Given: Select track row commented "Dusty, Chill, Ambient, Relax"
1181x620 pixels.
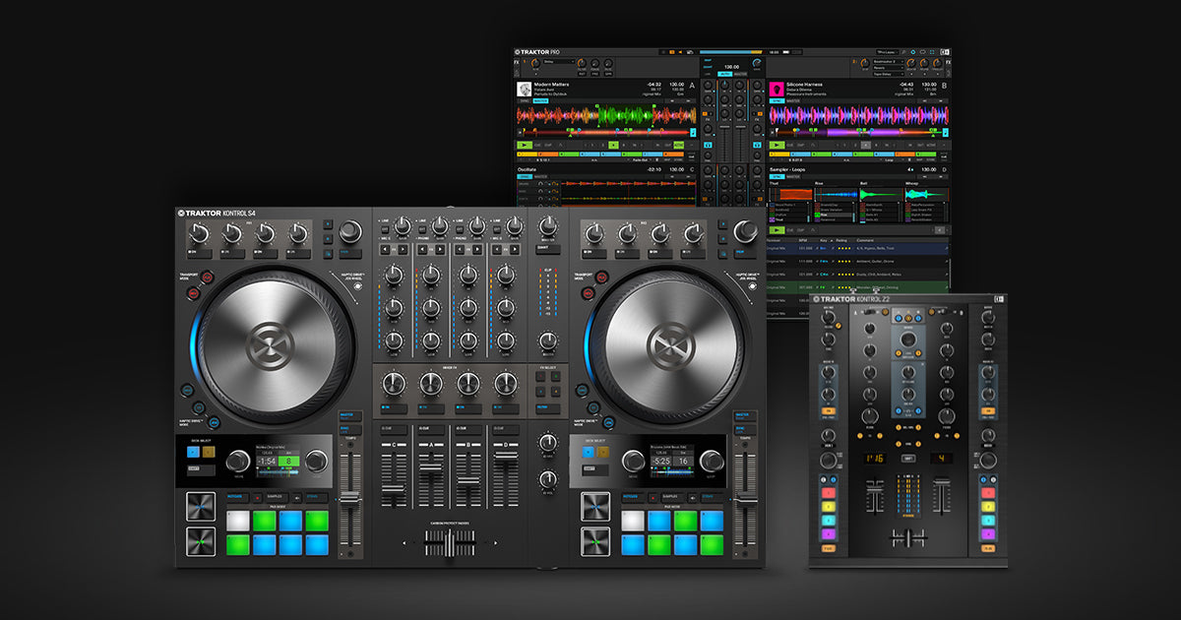Looking at the screenshot, I should 857,275.
